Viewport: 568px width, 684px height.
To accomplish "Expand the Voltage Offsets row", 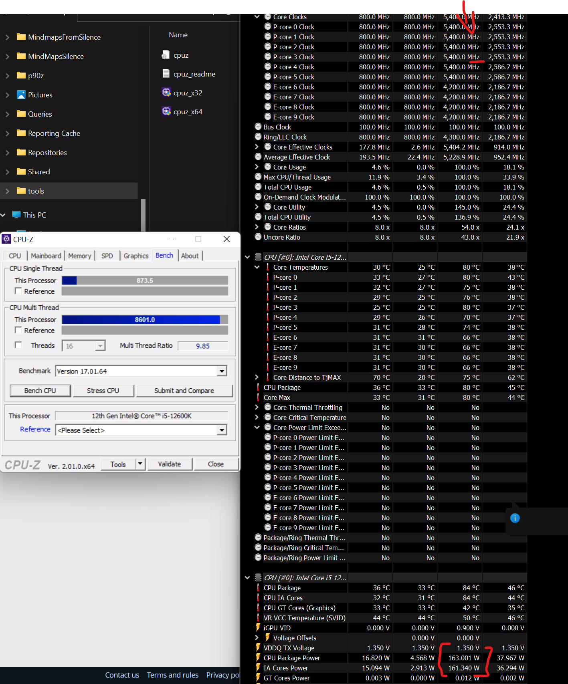I will [257, 638].
